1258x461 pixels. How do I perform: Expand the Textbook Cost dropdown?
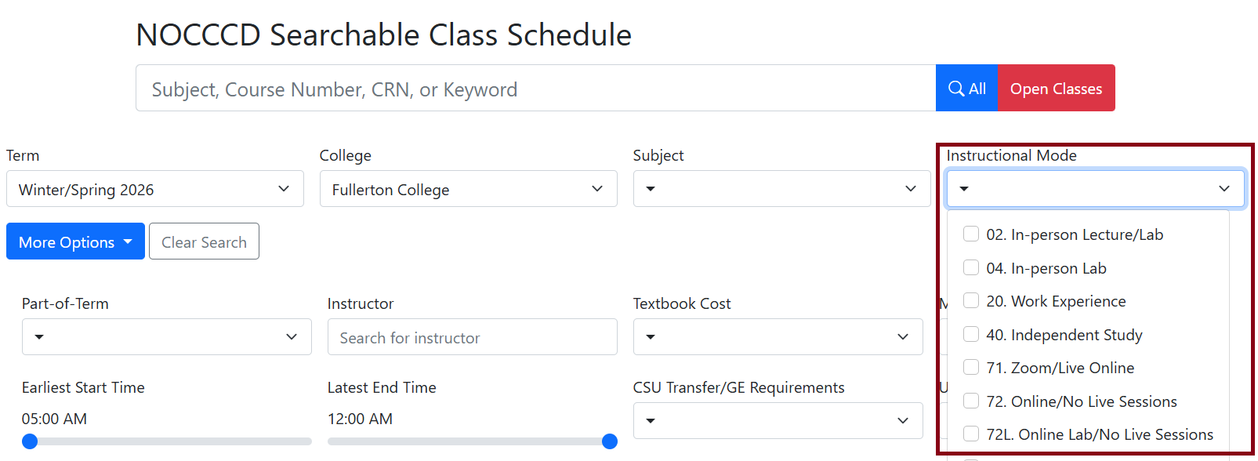tap(778, 337)
